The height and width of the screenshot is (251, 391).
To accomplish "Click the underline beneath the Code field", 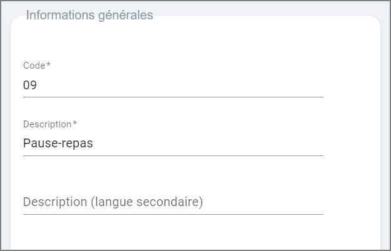I will pos(173,97).
